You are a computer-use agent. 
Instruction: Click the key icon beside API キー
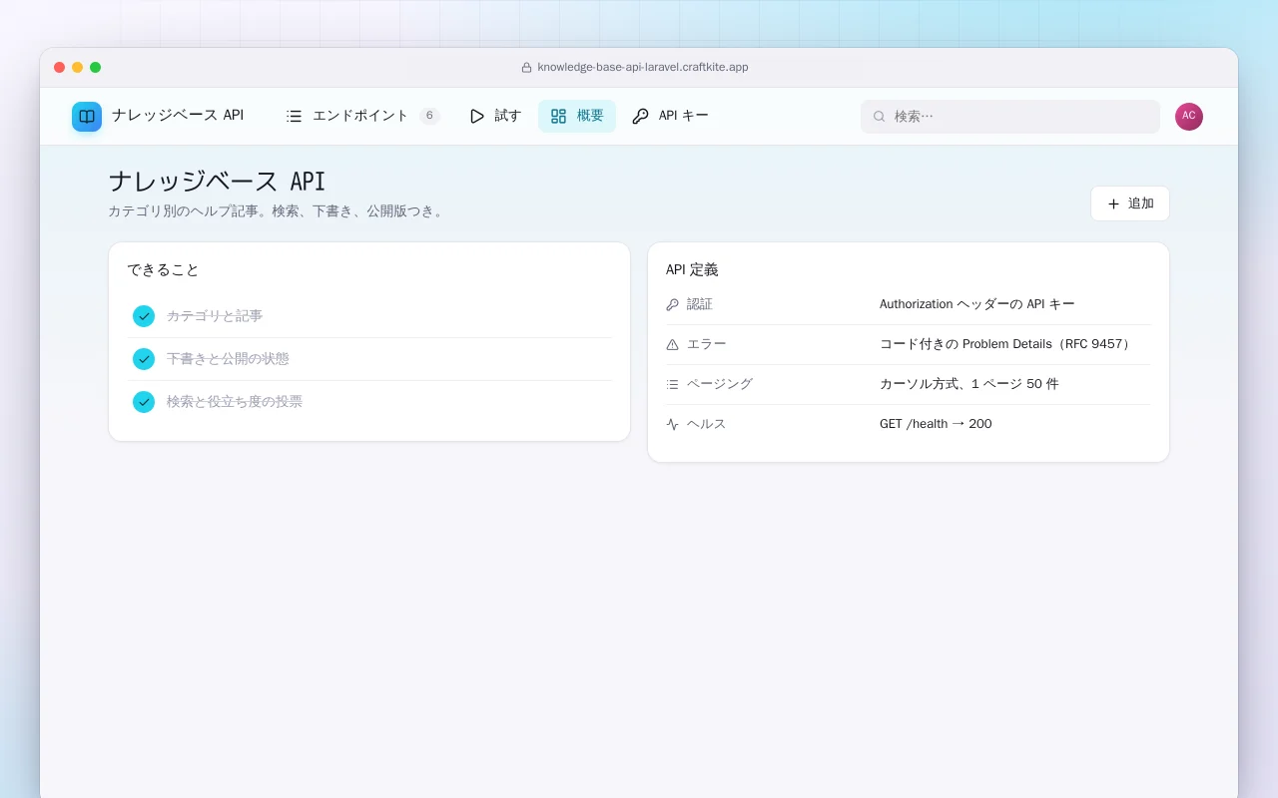point(641,116)
